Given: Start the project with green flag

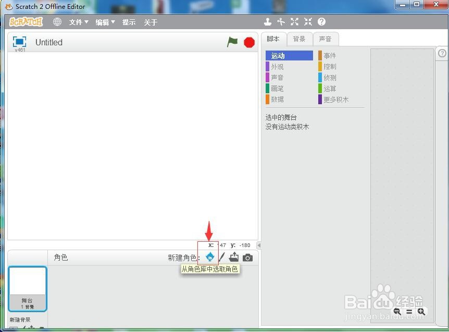Looking at the screenshot, I should coord(232,42).
